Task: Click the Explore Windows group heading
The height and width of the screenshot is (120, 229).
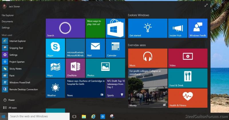Action: click(139, 15)
